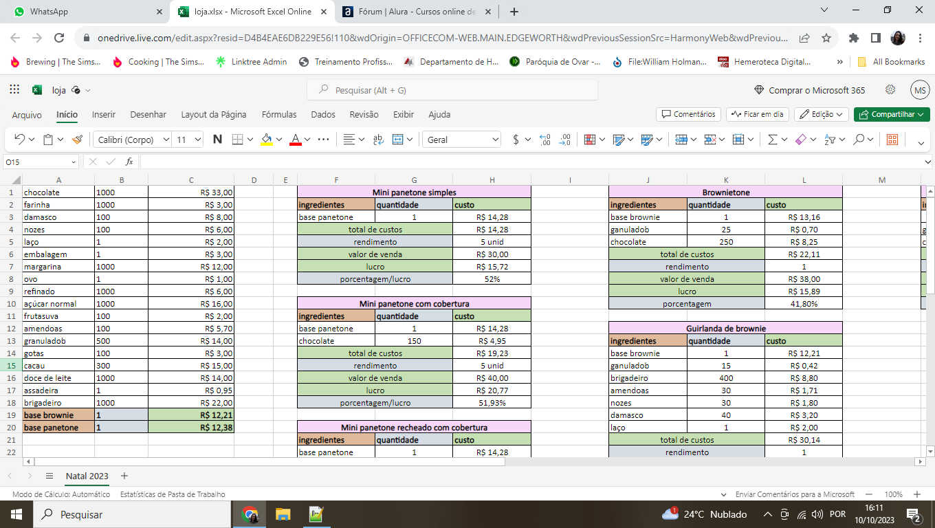Switch to the Dados tab

click(323, 115)
